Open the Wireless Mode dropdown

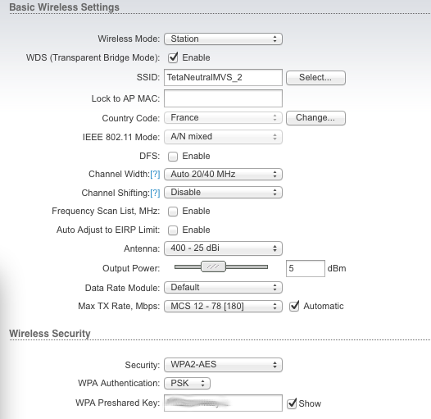(223, 39)
